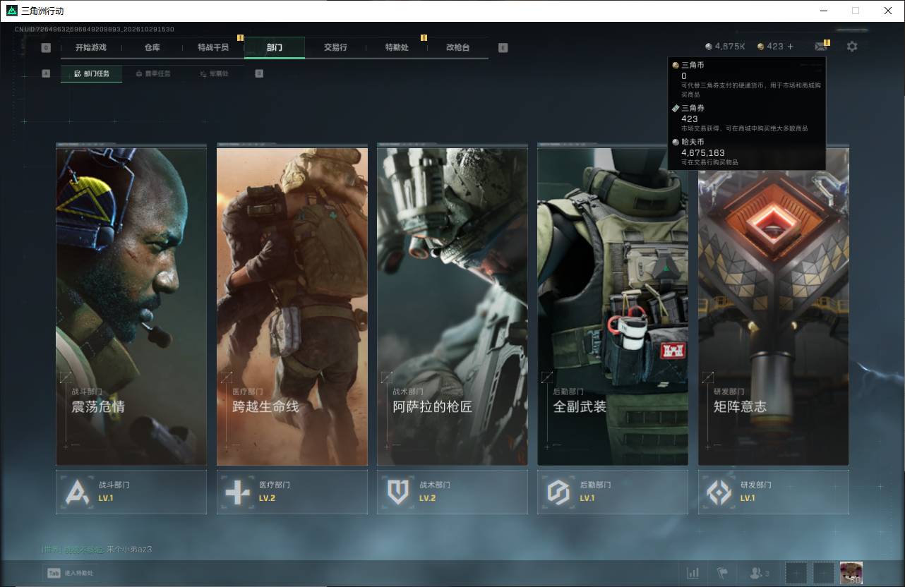Open the 阿萨拉的枪匠 mission card
Screen dimensions: 905x587
452,305
